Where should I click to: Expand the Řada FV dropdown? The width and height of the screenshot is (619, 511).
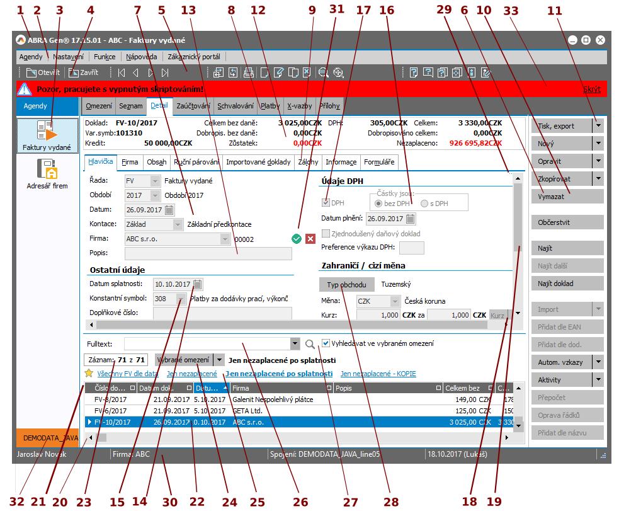coord(155,181)
